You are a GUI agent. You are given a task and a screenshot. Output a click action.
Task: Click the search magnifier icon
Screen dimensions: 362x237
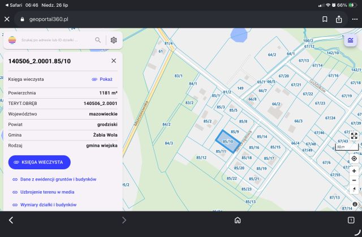pos(98,40)
